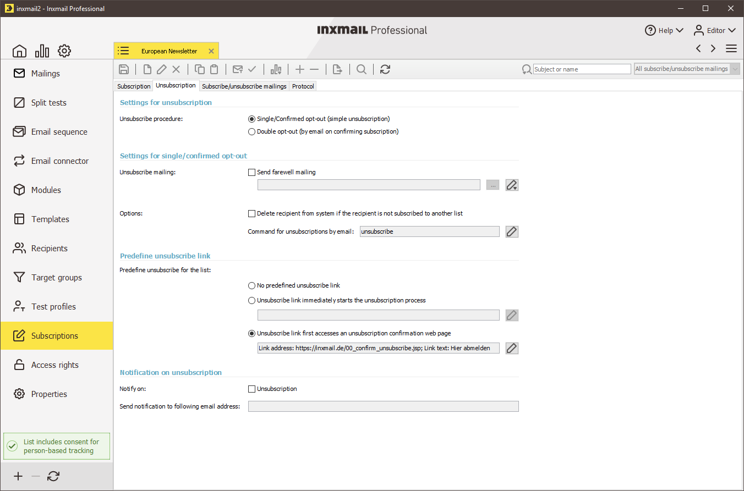The image size is (744, 491).
Task: Click the Paste clipboard icon in toolbar
Action: [214, 69]
